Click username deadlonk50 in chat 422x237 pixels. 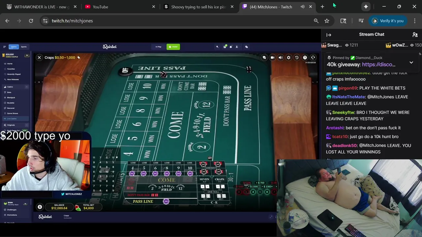click(345, 145)
